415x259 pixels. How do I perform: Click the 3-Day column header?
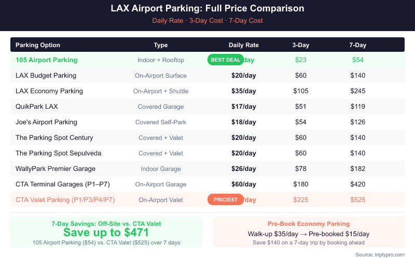[x=301, y=45]
